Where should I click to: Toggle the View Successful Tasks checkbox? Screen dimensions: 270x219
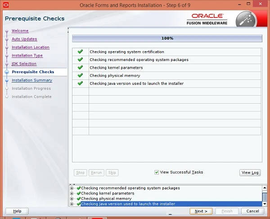157,172
